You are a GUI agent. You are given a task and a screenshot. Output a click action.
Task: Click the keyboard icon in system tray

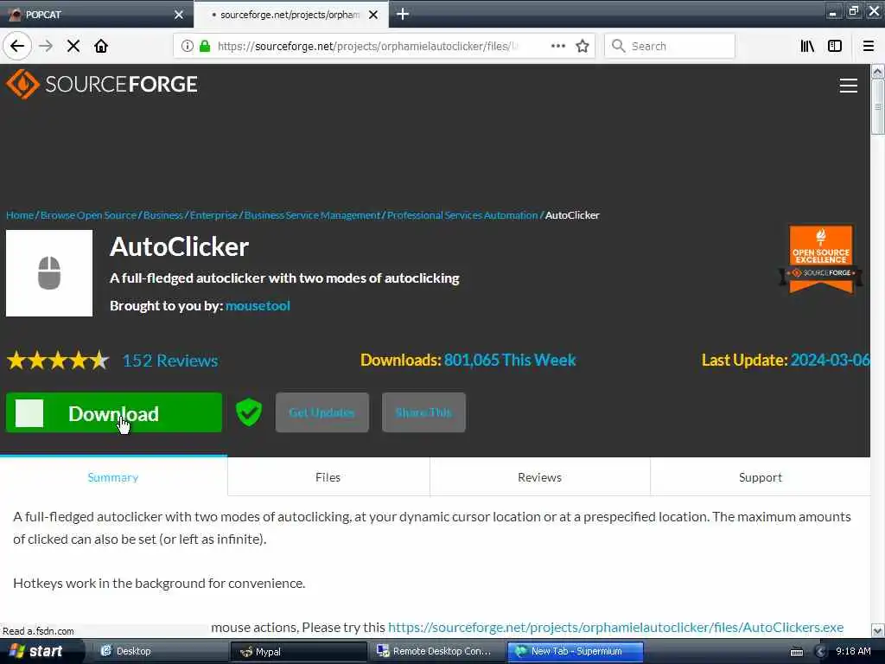click(797, 652)
